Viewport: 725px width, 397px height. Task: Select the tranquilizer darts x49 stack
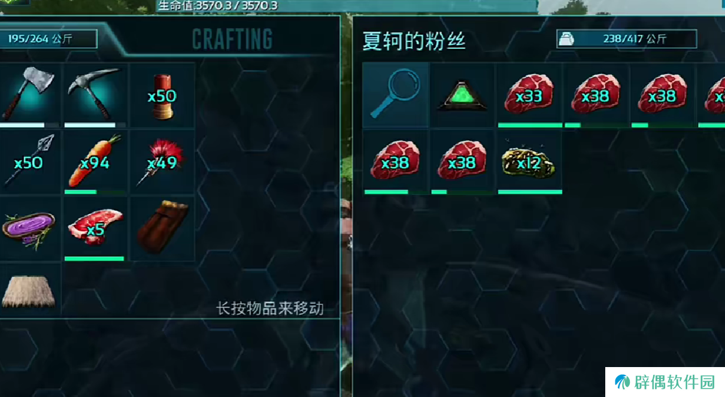point(162,162)
